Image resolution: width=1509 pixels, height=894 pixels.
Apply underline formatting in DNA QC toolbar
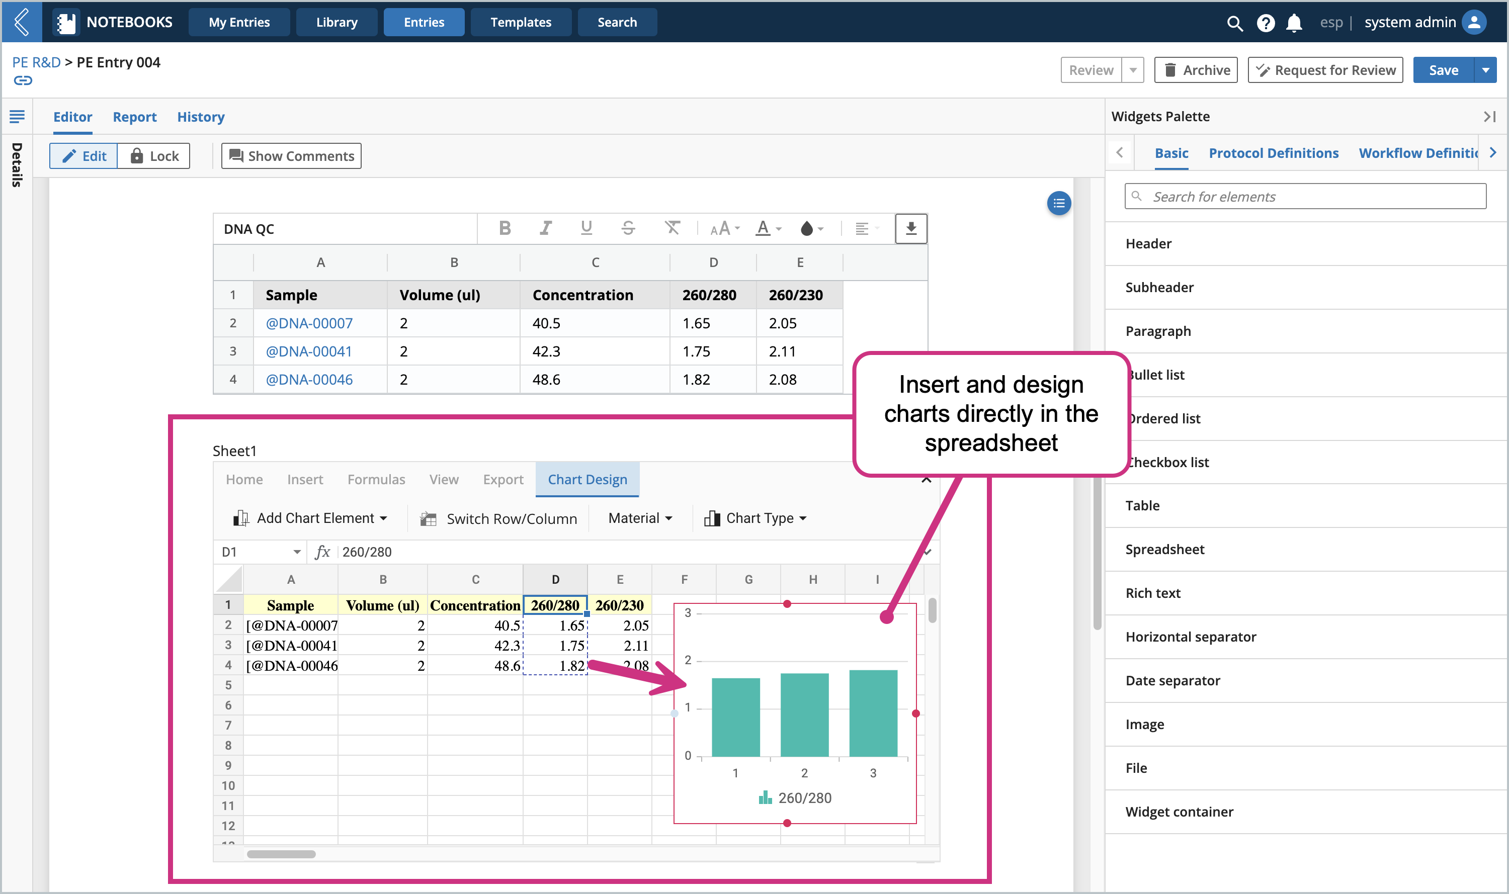(586, 228)
